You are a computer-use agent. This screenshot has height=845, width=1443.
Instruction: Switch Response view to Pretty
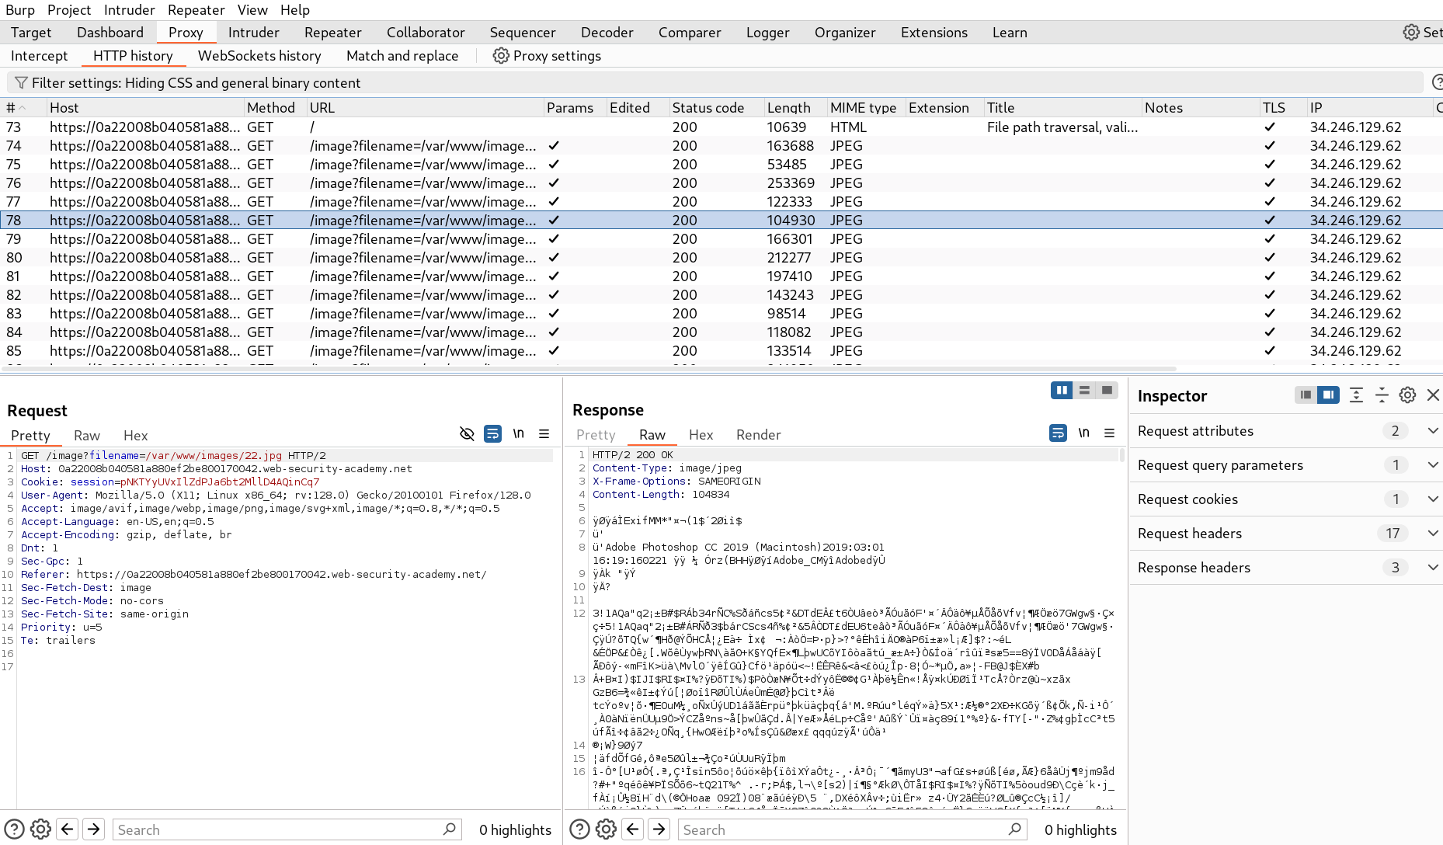(x=596, y=435)
